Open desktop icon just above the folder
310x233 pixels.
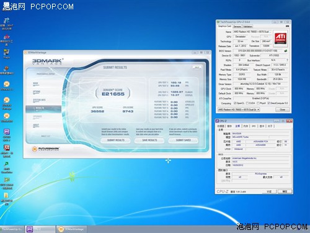7,183
